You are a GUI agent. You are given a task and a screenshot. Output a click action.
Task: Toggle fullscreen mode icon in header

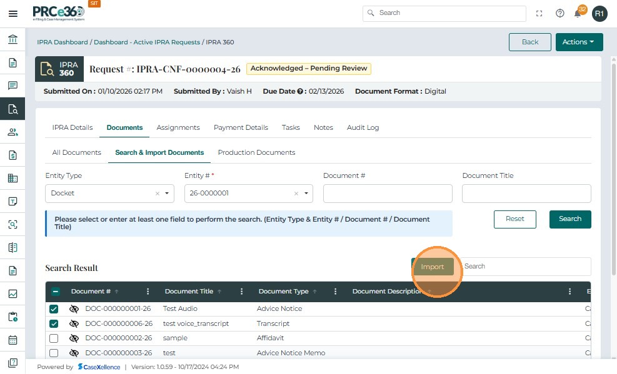click(539, 13)
